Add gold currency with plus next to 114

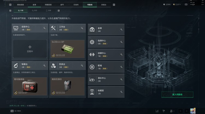pos(180,4)
